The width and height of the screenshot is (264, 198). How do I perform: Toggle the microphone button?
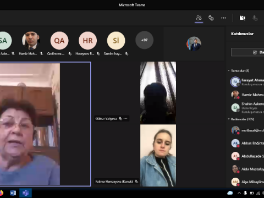tap(255, 18)
